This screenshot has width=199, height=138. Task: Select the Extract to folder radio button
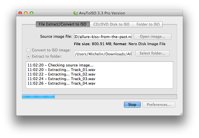coord(28,56)
